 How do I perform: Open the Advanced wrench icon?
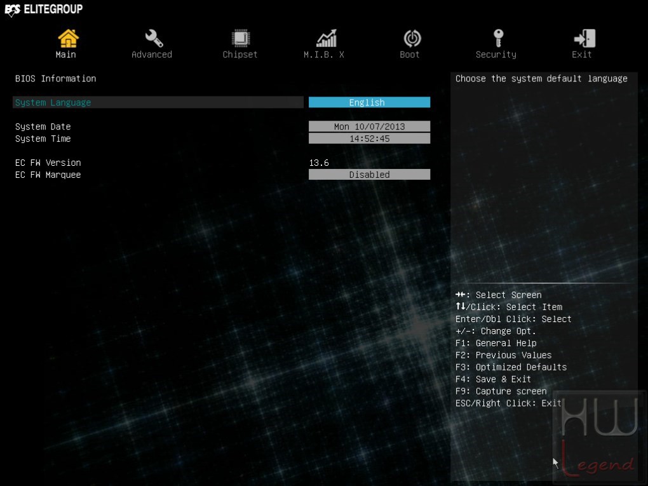click(x=154, y=38)
